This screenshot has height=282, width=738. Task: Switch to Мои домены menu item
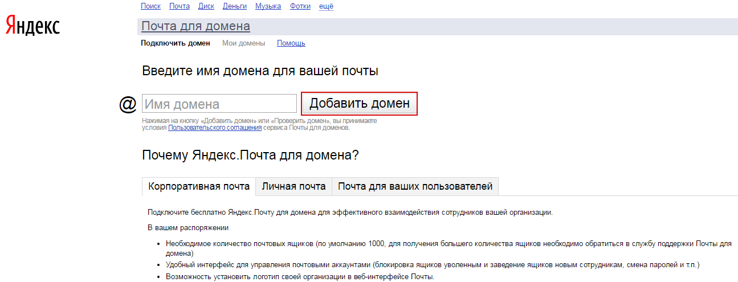(x=243, y=43)
